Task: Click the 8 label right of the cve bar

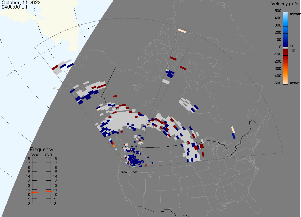Action: (55, 204)
